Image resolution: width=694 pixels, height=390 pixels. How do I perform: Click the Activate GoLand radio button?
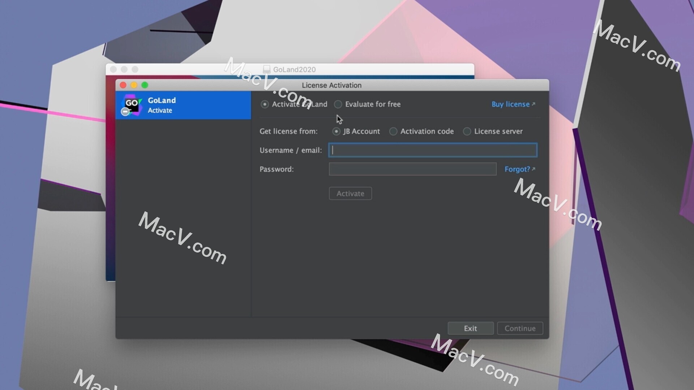(x=264, y=104)
